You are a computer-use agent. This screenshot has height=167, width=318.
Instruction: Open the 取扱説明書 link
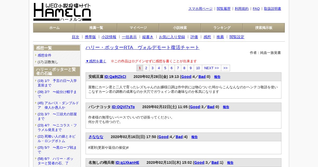coord(272,8)
